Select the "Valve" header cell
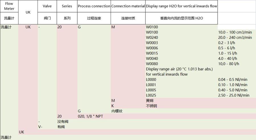This screenshot has width=256, height=140. coord(47,6)
